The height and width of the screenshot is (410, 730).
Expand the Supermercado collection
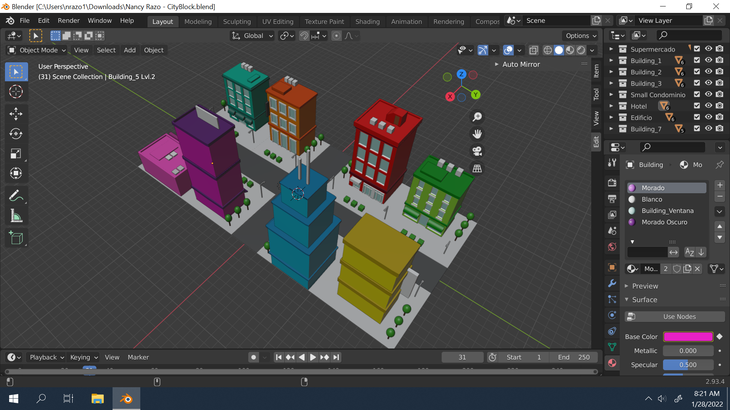[611, 49]
